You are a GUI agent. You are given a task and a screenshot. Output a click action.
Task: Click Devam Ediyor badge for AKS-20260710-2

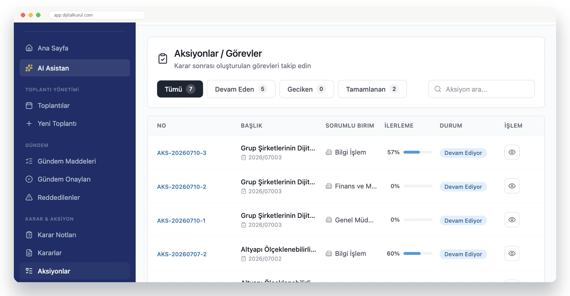click(463, 187)
